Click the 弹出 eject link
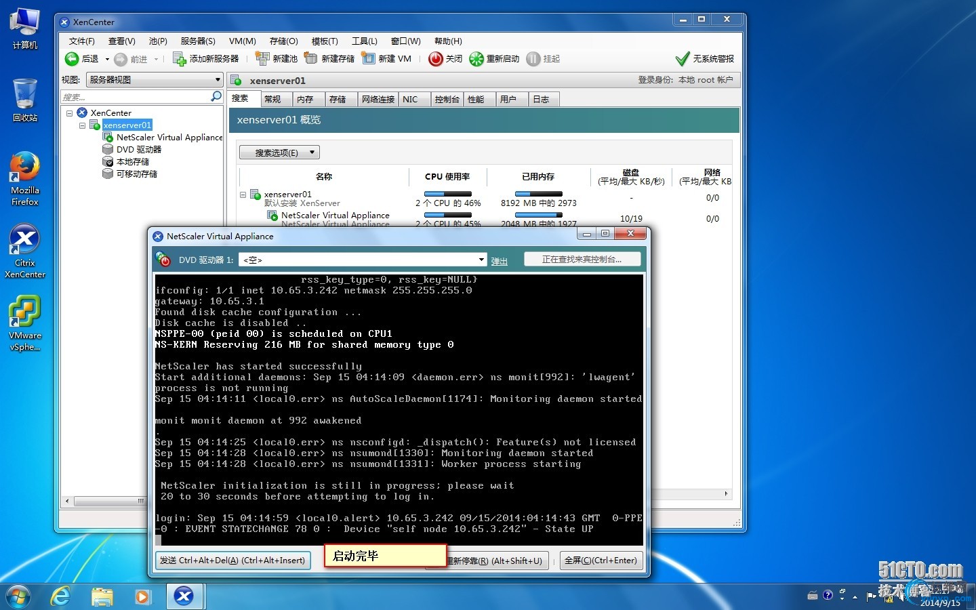This screenshot has height=610, width=976. click(499, 261)
